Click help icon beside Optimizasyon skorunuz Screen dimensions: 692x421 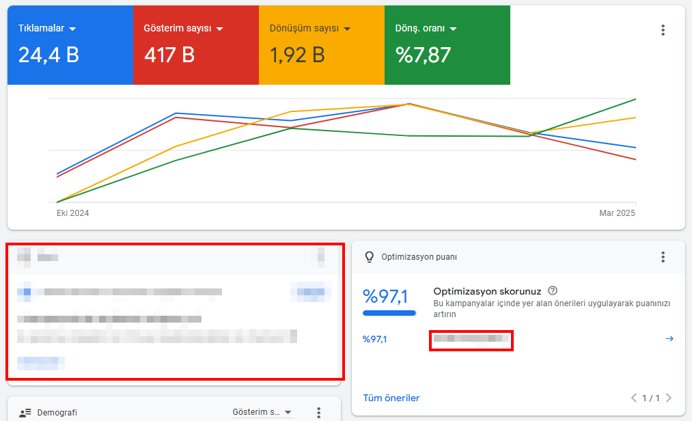pyautogui.click(x=553, y=290)
